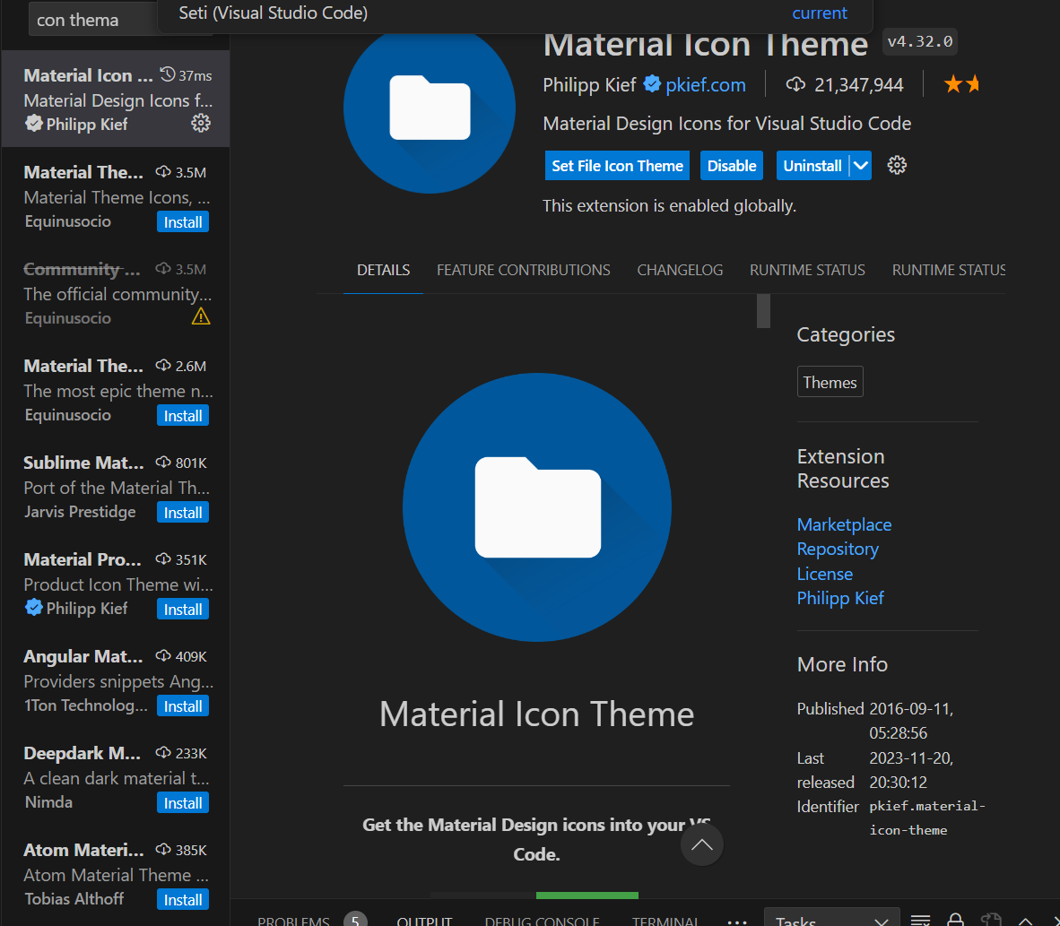Viewport: 1060px width, 926px height.
Task: Click the README vertical scrollbar thumb
Action: 763,311
